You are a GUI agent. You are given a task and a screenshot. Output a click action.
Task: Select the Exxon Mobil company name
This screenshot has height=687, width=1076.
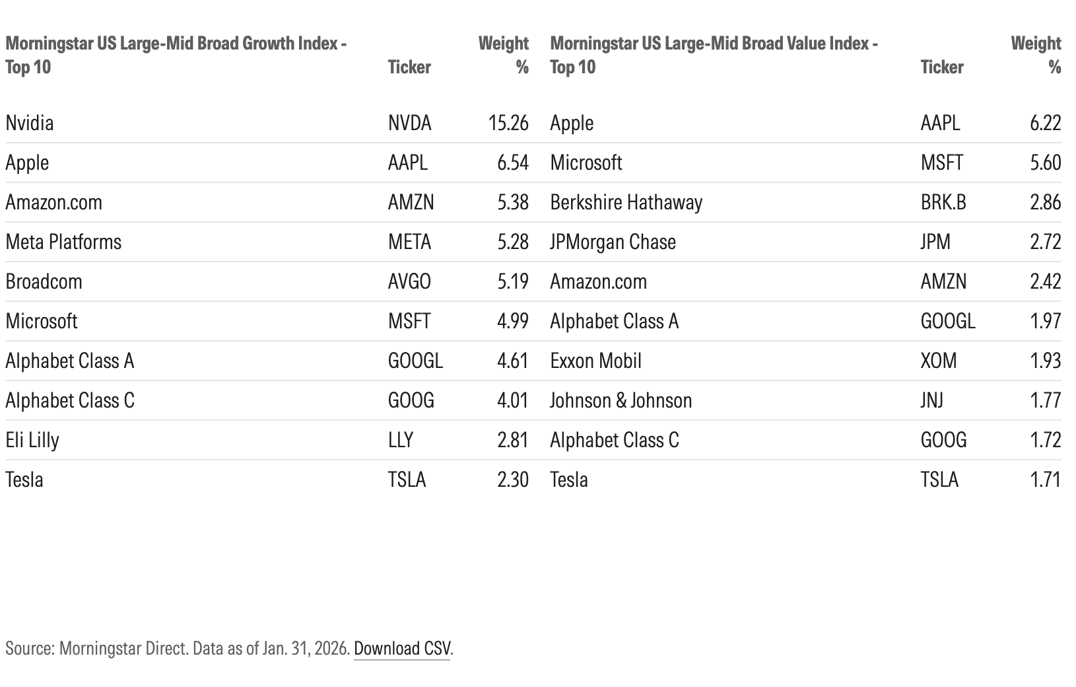pos(595,361)
